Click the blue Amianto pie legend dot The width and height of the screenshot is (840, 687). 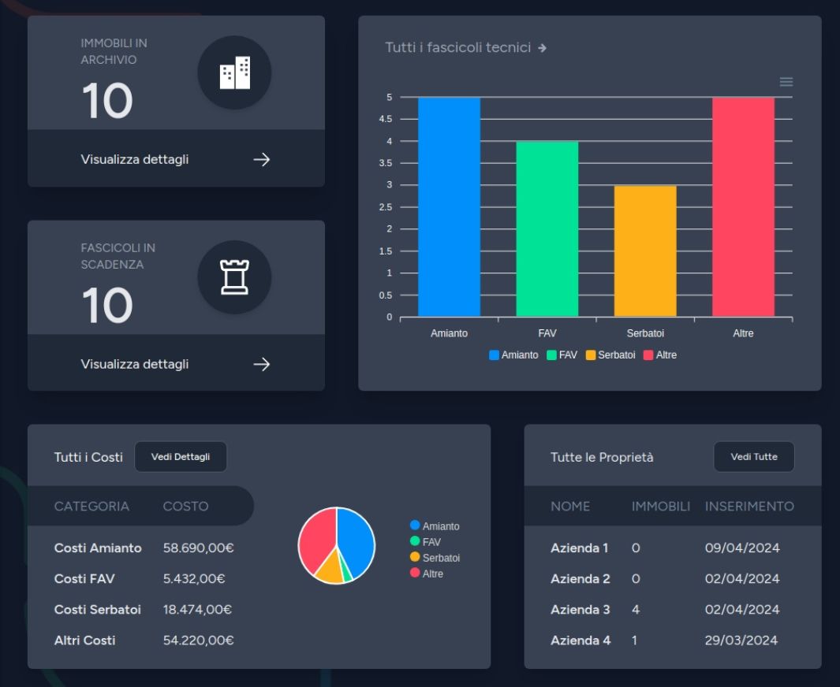click(415, 525)
